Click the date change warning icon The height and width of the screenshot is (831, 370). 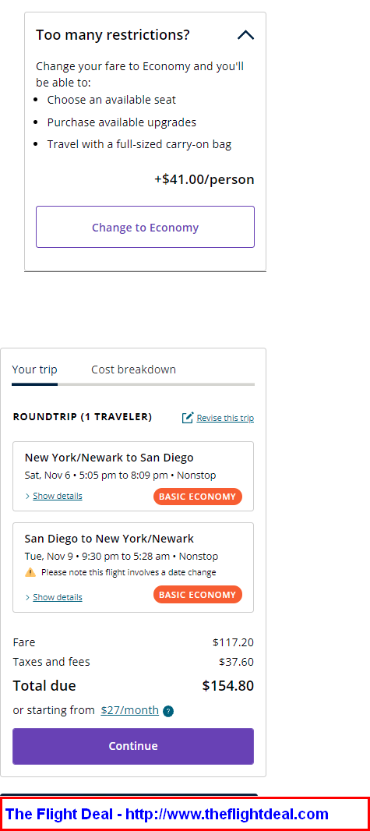click(x=30, y=572)
